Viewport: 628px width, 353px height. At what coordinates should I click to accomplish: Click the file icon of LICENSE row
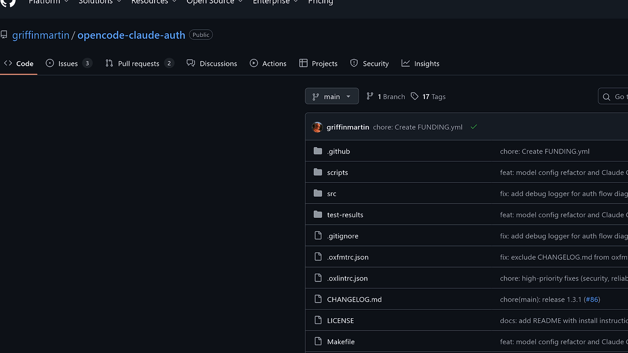tap(318, 320)
